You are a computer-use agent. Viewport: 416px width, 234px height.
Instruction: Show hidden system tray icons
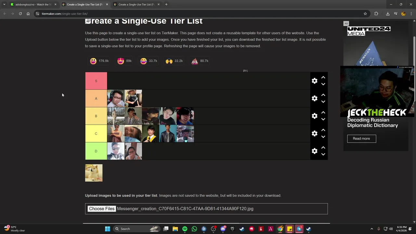[372, 229]
